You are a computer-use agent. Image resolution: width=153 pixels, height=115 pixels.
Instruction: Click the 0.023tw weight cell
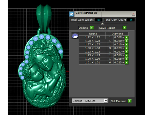(x=119, y=63)
